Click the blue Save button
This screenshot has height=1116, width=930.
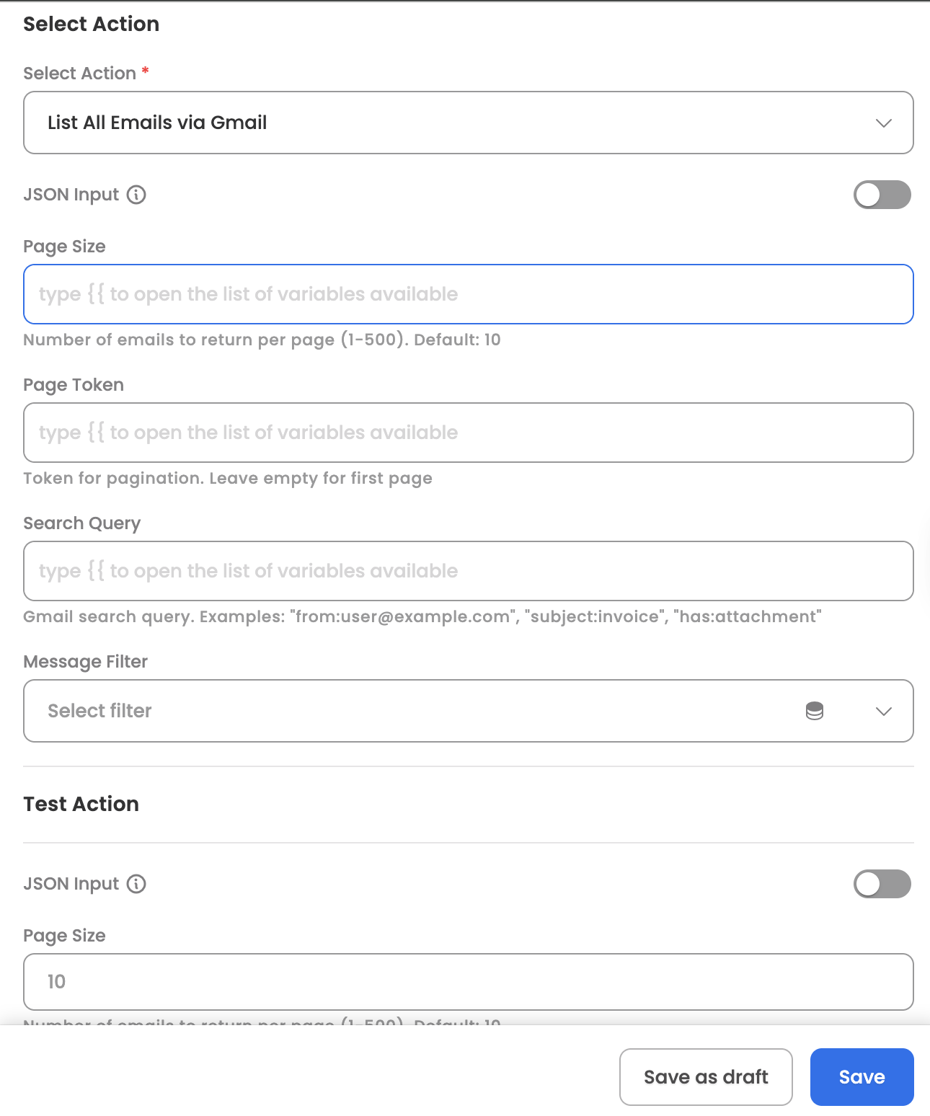point(862,1077)
